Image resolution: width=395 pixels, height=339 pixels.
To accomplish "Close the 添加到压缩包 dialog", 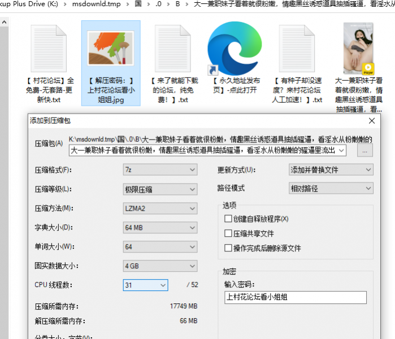I will 371,121.
